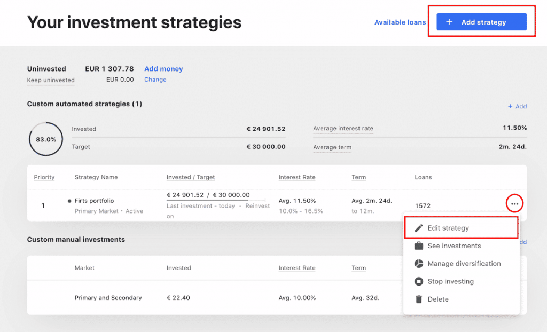547x332 pixels.
Task: Choose Edit strategy from the context menu
Action: (x=461, y=228)
